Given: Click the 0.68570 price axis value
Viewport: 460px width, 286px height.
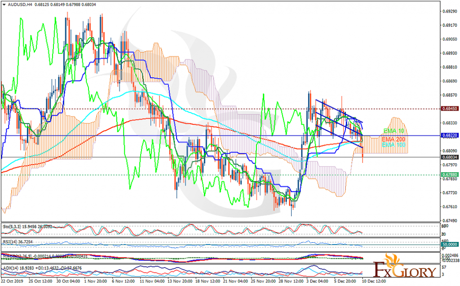Looking at the screenshot, I should (450, 95).
